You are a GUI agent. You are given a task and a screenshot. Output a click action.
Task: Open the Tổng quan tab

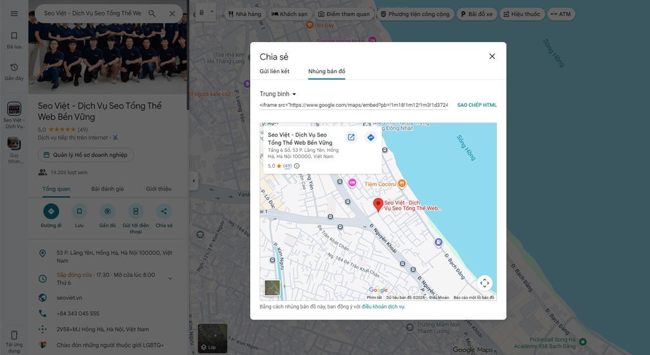coord(56,189)
